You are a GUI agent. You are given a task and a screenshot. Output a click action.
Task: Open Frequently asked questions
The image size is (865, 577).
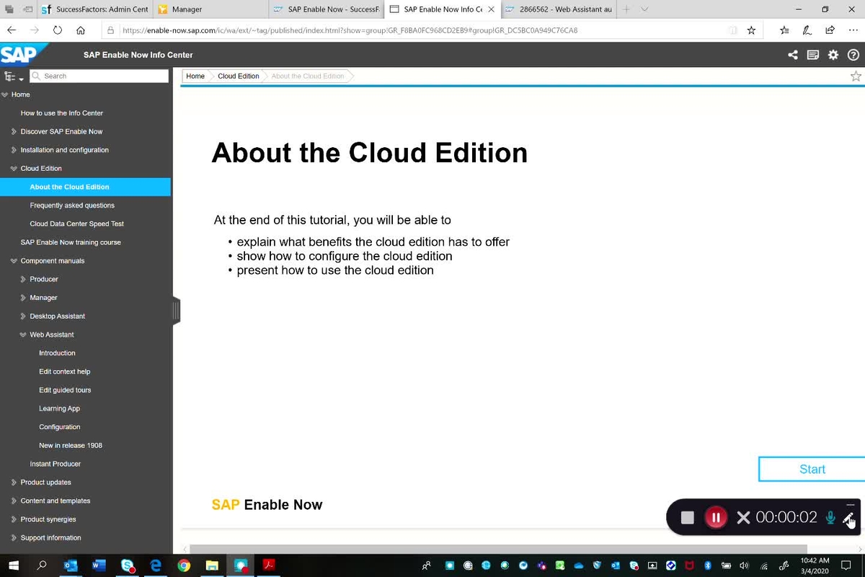tap(74, 205)
